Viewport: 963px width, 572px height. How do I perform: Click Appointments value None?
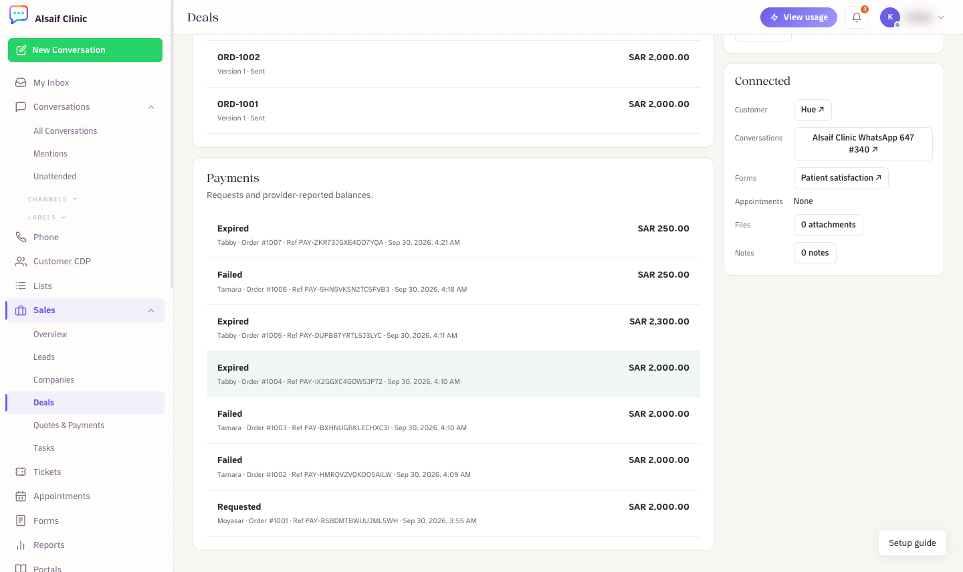[803, 201]
